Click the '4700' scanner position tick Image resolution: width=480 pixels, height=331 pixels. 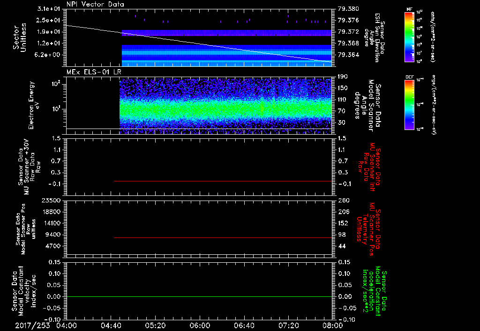(52, 246)
